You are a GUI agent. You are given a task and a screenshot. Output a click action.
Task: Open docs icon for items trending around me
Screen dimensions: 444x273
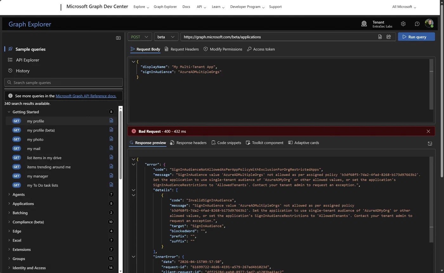pos(111,166)
